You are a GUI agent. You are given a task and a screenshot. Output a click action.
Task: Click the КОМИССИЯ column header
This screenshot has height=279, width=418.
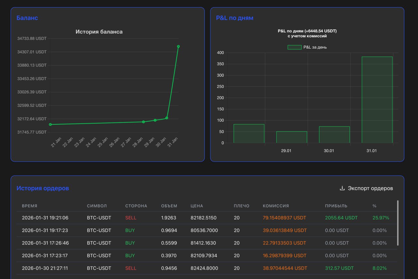point(276,206)
